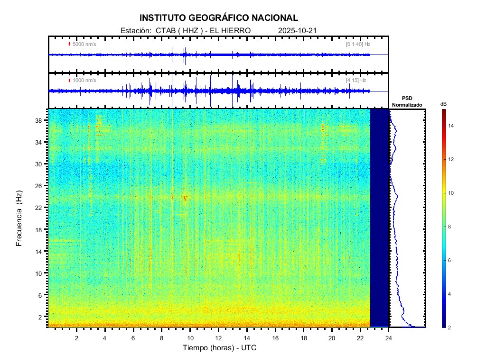This screenshot has width=486, height=364.
Task: Pick the dark blue bottom of the colorbar
Action: (443, 325)
